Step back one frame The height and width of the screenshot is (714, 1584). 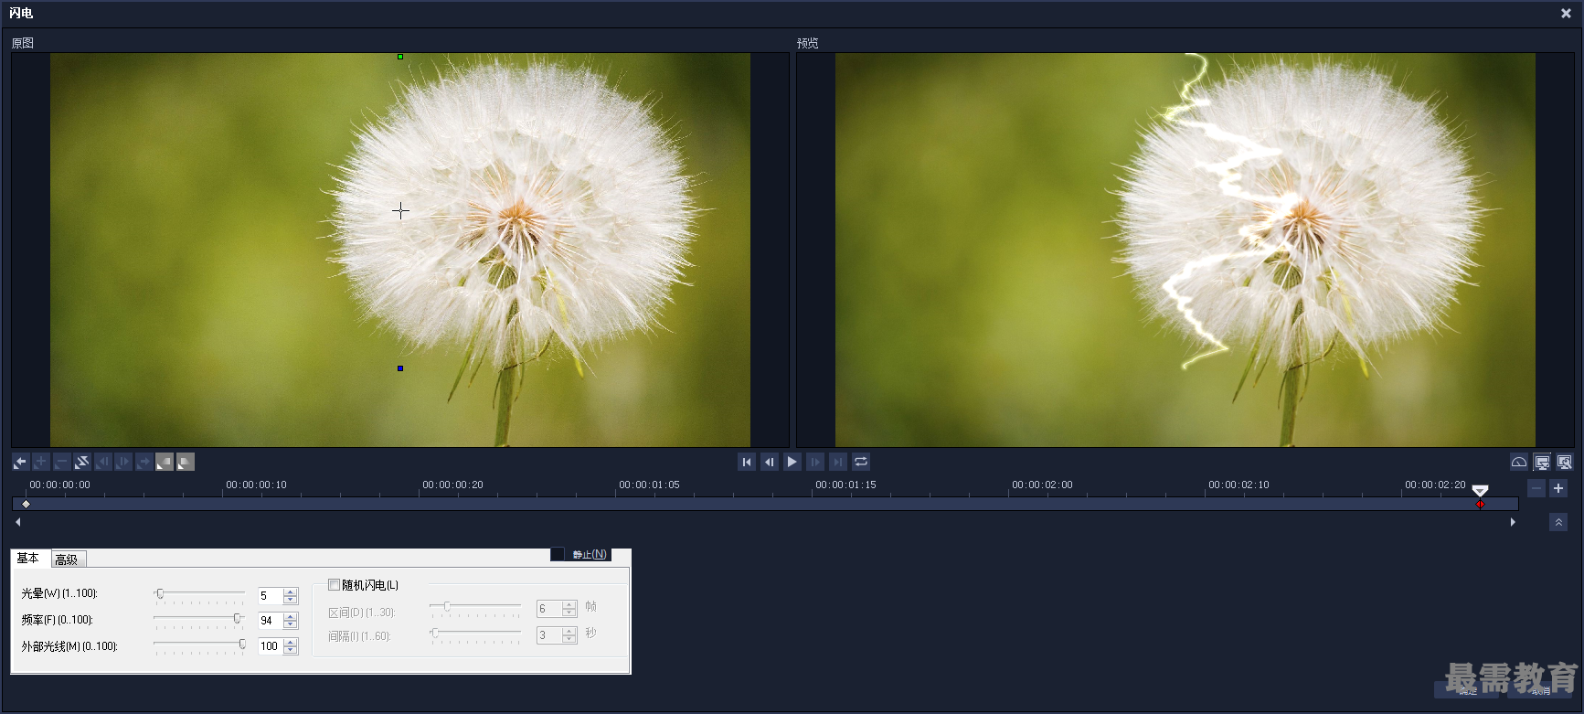770,462
